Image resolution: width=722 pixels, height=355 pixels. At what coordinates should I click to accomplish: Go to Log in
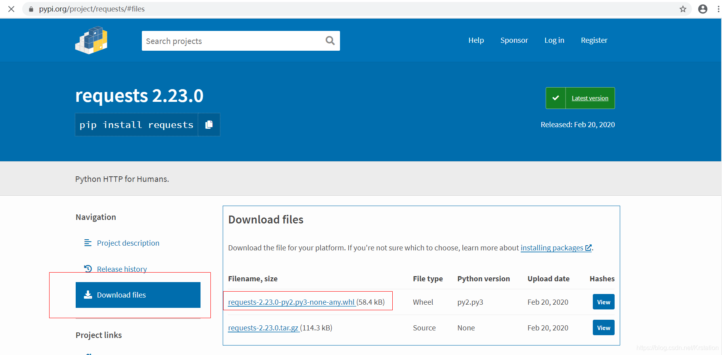pos(554,40)
